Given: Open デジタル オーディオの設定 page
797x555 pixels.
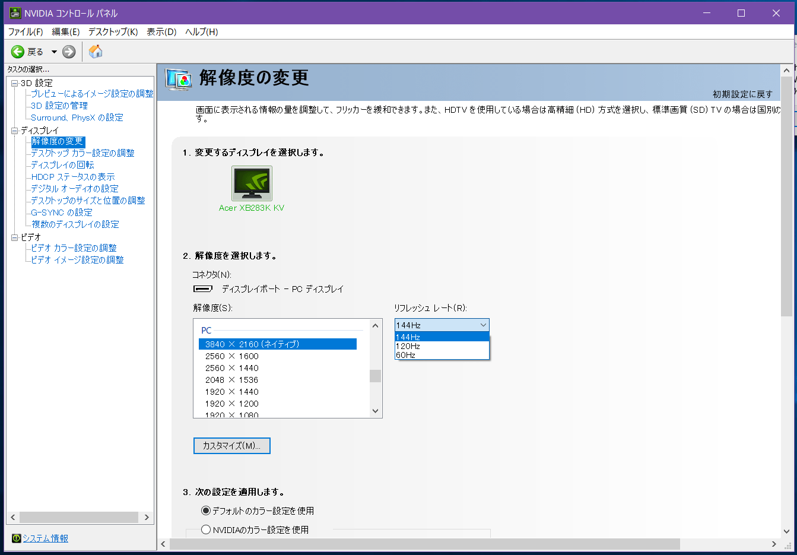Looking at the screenshot, I should [x=75, y=189].
